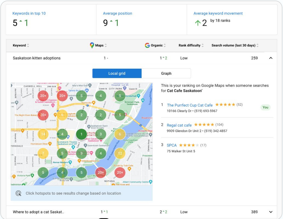Select hotspot 3 beside Purrfect Cup Cat Cafe
The width and height of the screenshot is (283, 219).
coord(101,134)
